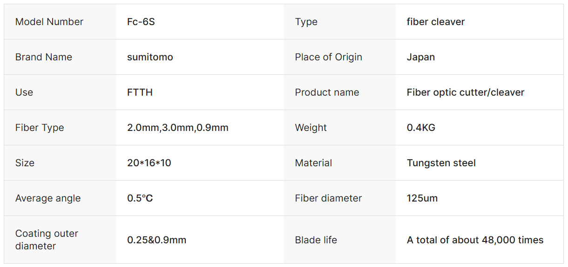Click the Tungsten steel material value

click(441, 163)
